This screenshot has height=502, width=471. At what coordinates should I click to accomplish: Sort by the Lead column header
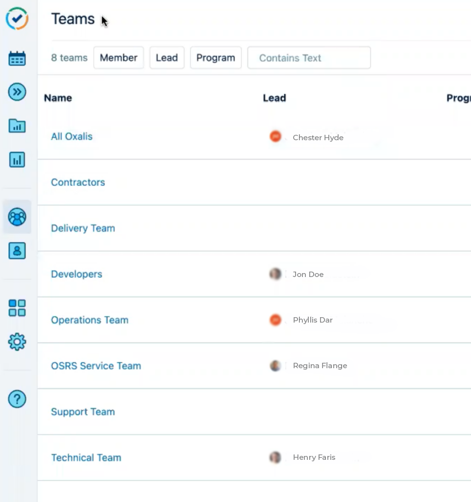(274, 98)
